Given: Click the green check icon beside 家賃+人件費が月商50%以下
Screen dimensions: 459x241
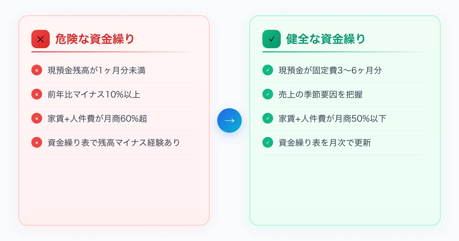Looking at the screenshot, I should coord(268,119).
